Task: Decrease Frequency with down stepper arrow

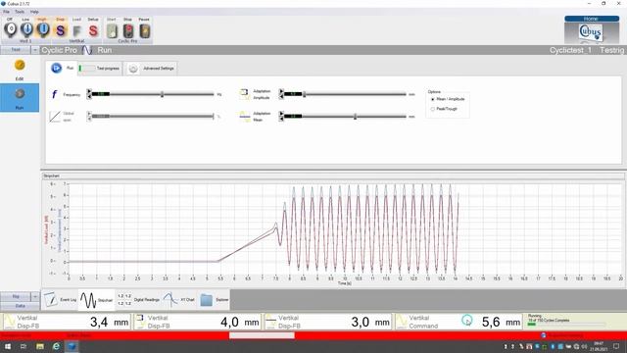Action: pyautogui.click(x=89, y=97)
